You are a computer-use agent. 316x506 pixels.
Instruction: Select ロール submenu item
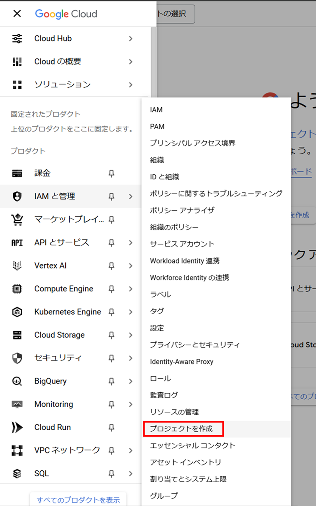click(216, 378)
